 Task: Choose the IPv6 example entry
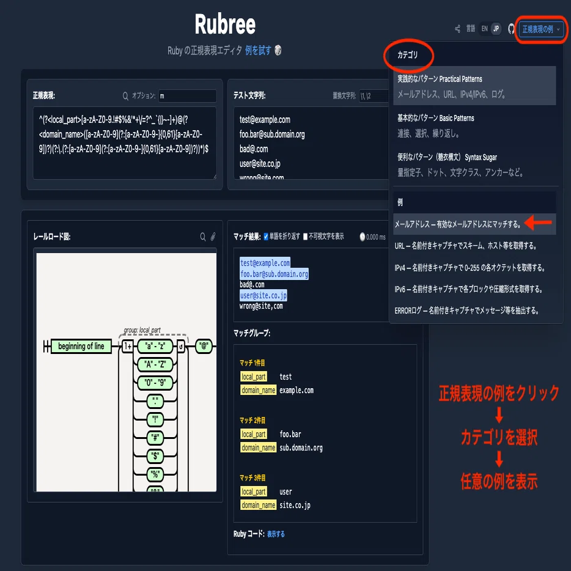pyautogui.click(x=474, y=289)
